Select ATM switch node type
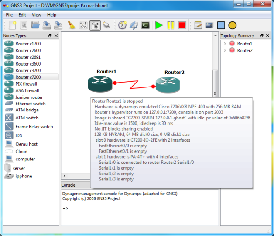Image resolution: width=274 pixels, height=236 pixels. [x=31, y=118]
